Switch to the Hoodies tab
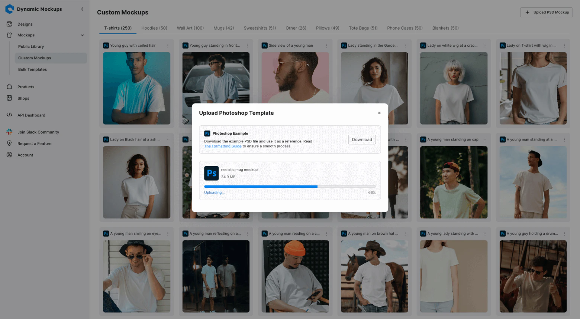This screenshot has width=580, height=319. tap(154, 28)
